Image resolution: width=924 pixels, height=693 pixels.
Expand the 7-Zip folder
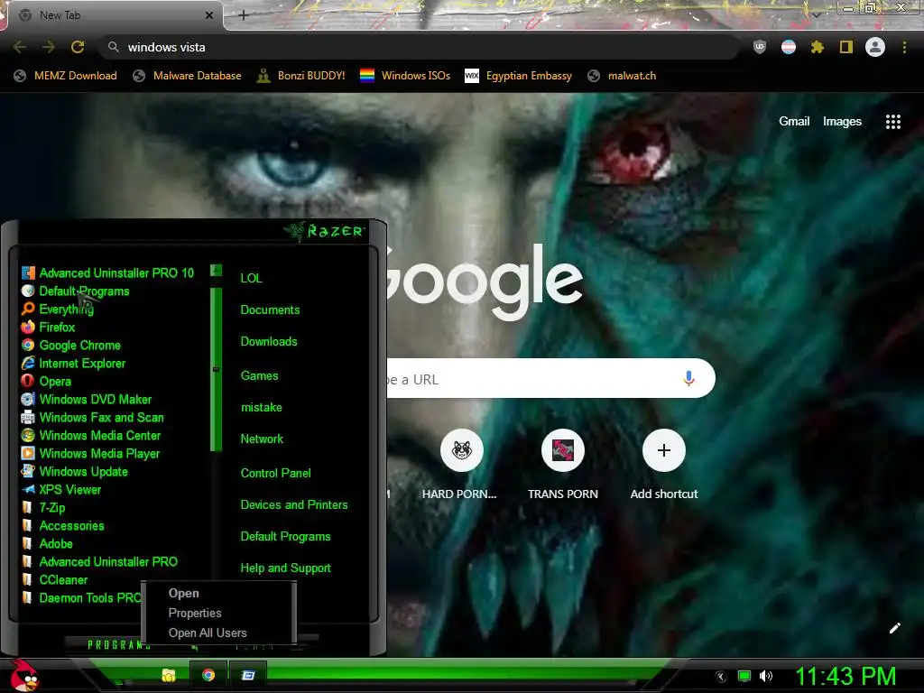coord(43,508)
